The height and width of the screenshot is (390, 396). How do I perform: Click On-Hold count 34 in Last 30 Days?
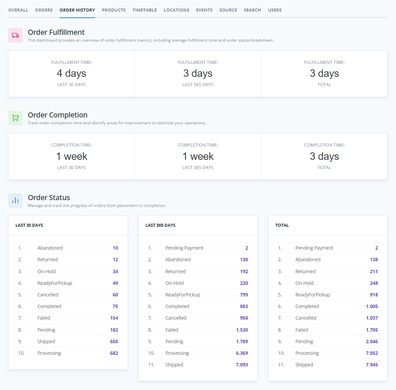click(x=116, y=271)
